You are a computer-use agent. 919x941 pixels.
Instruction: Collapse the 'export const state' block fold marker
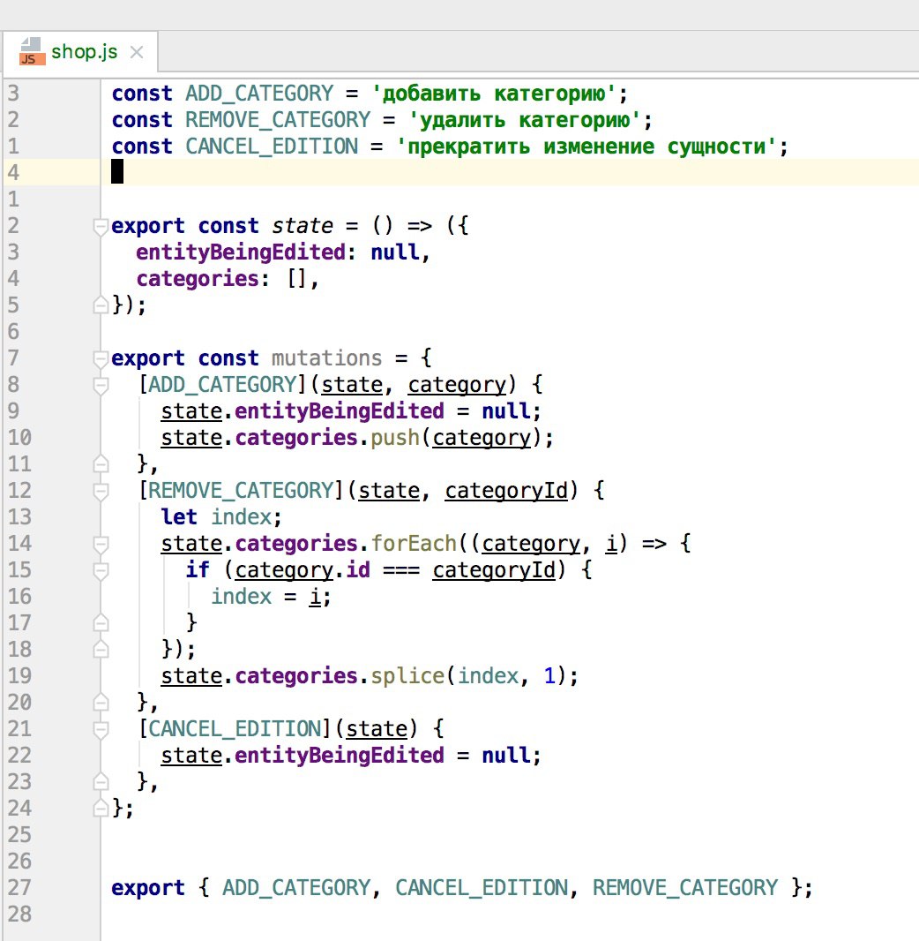click(101, 226)
